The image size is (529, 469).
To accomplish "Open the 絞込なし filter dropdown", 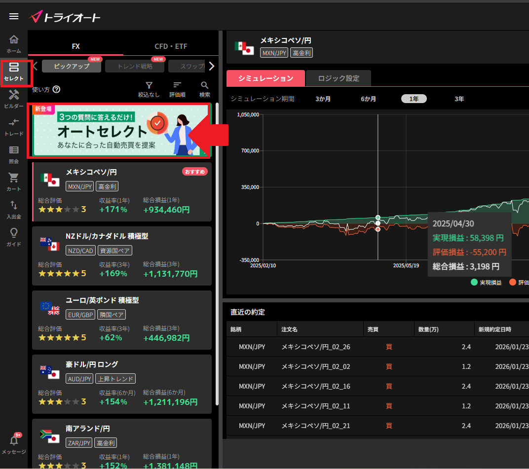I will [x=149, y=89].
